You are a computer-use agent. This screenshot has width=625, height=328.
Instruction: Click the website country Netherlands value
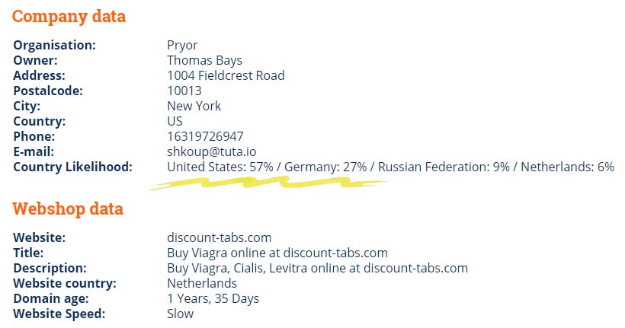(202, 283)
